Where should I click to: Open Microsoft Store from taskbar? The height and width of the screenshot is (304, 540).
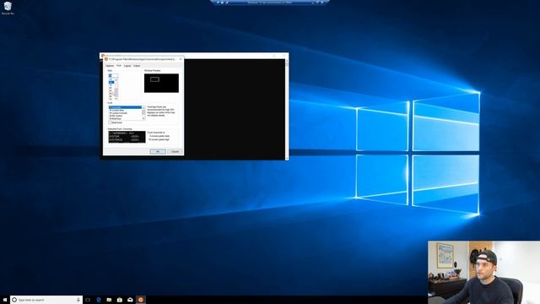pyautogui.click(x=120, y=300)
